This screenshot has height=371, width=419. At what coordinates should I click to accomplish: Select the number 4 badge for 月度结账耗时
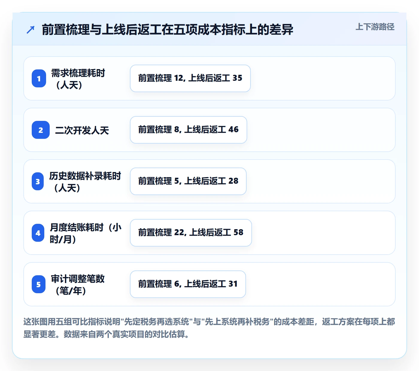[38, 233]
